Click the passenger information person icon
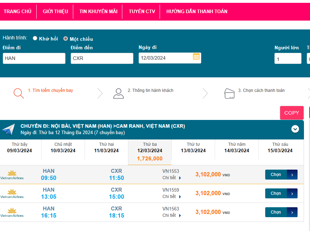This screenshot has width=310, height=231. click(118, 93)
